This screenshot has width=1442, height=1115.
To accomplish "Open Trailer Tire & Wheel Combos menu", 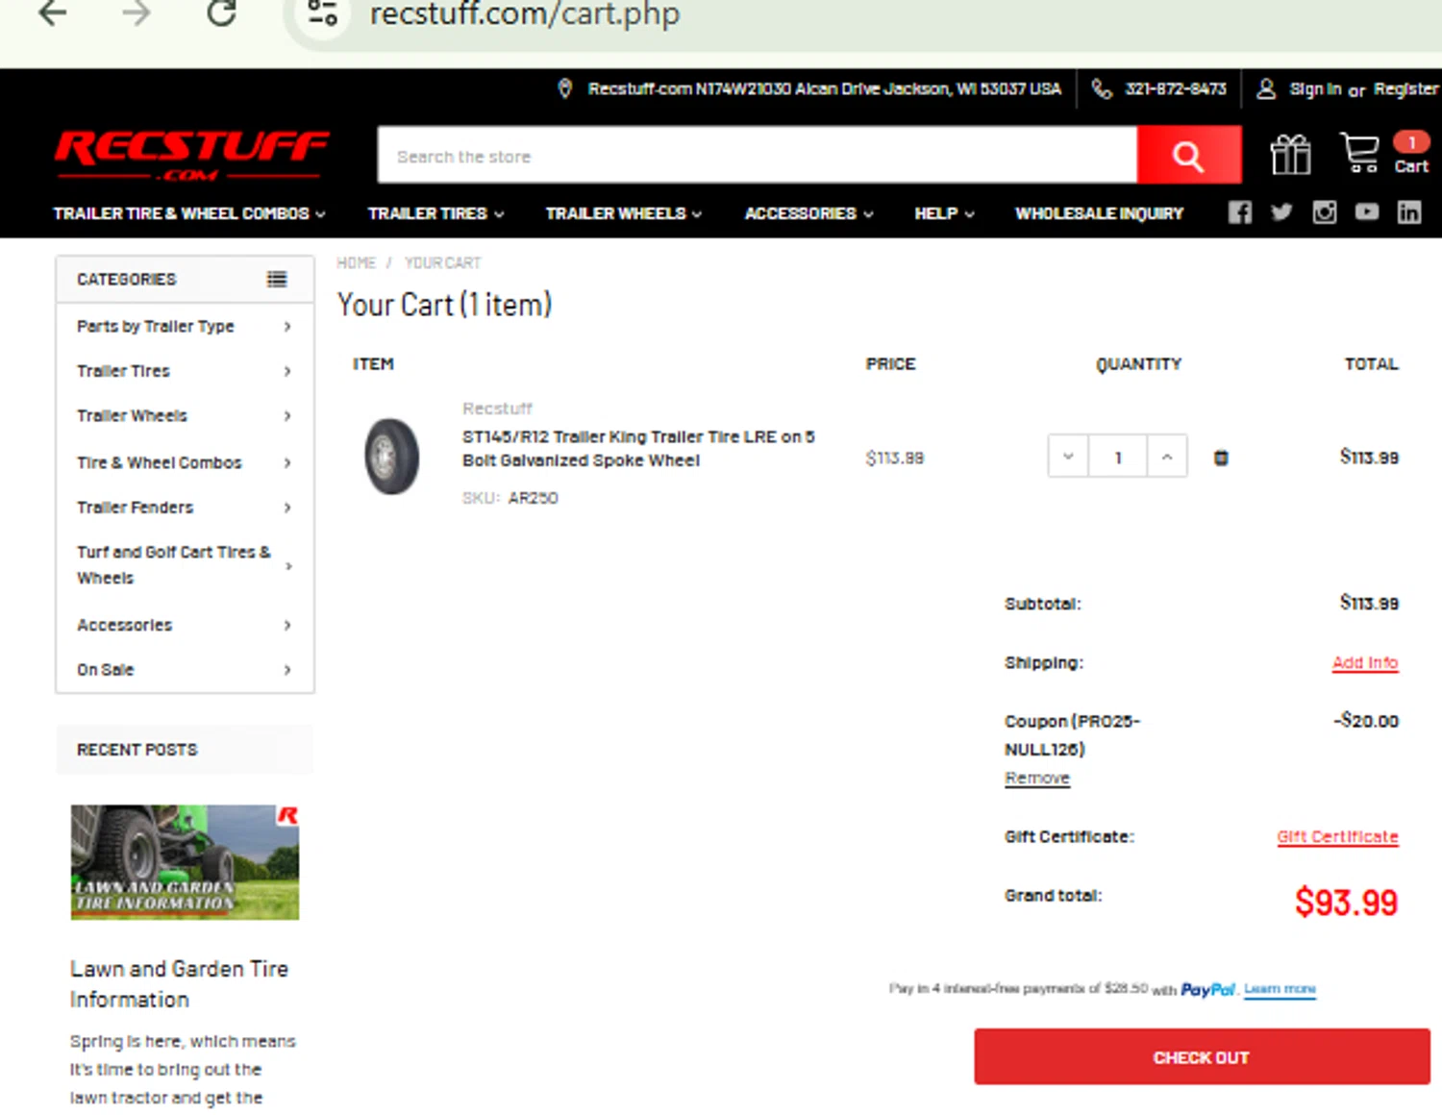I will (x=189, y=213).
